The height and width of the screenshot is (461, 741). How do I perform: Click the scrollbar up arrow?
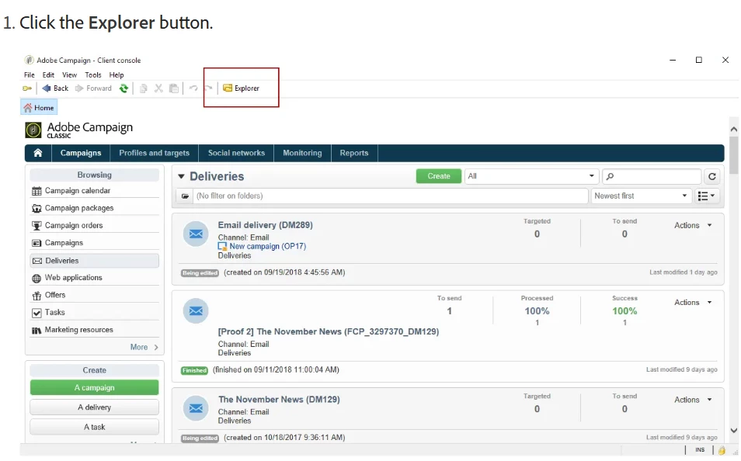tap(733, 129)
